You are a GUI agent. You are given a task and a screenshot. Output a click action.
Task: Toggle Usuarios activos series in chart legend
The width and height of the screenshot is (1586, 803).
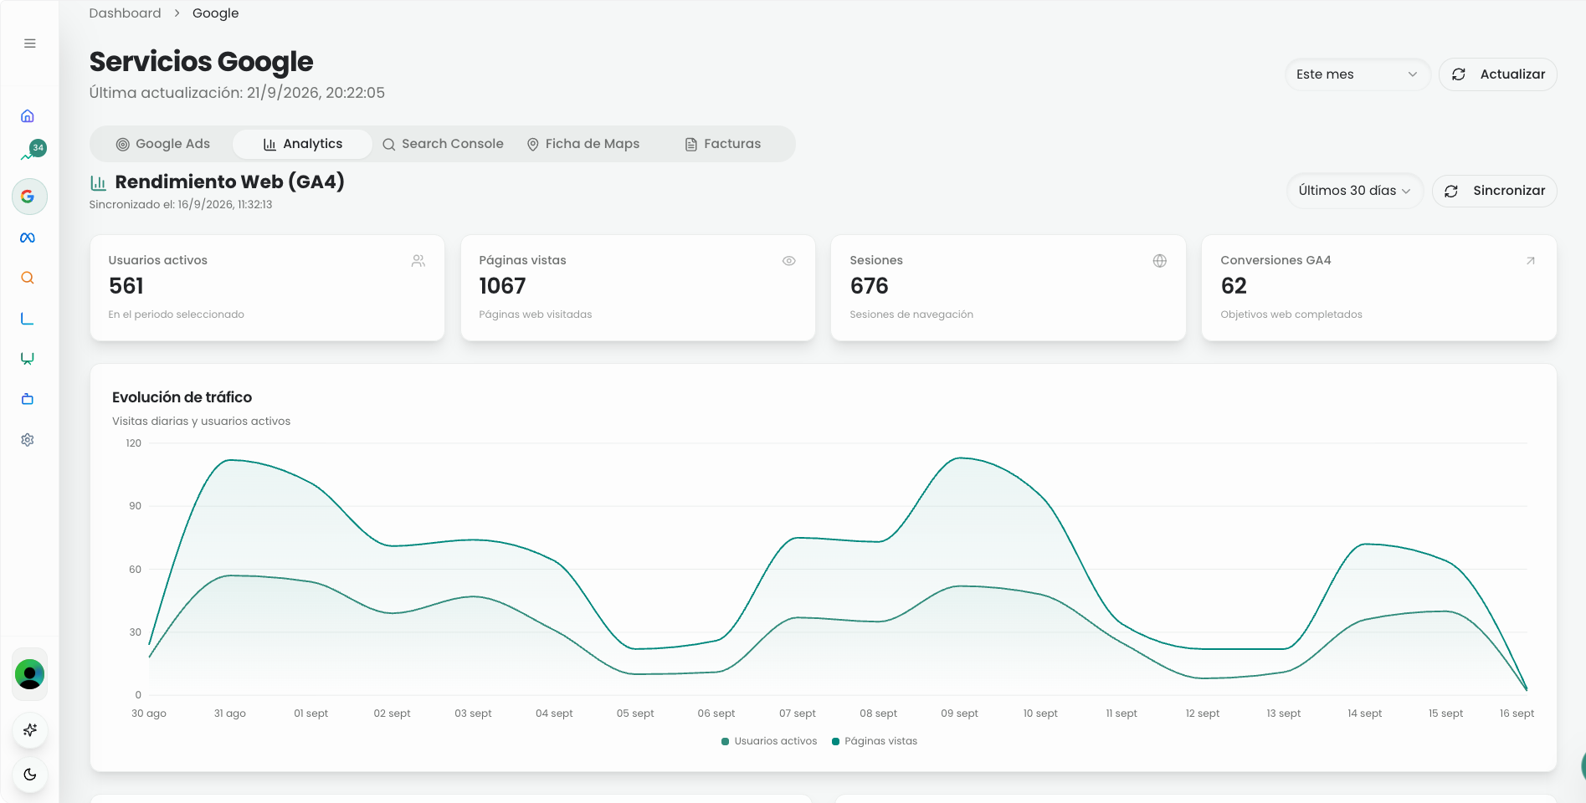point(769,741)
